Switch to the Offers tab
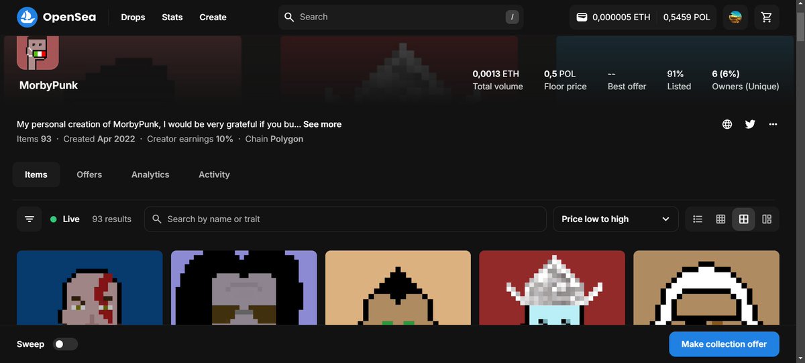 (89, 174)
